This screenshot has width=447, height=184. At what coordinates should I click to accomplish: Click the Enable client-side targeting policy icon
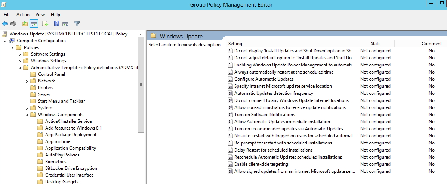coord(230,164)
